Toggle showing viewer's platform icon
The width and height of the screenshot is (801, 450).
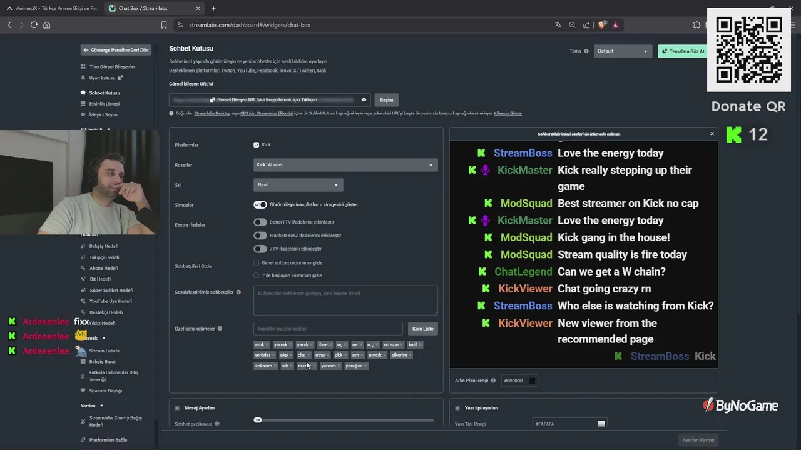tap(260, 204)
